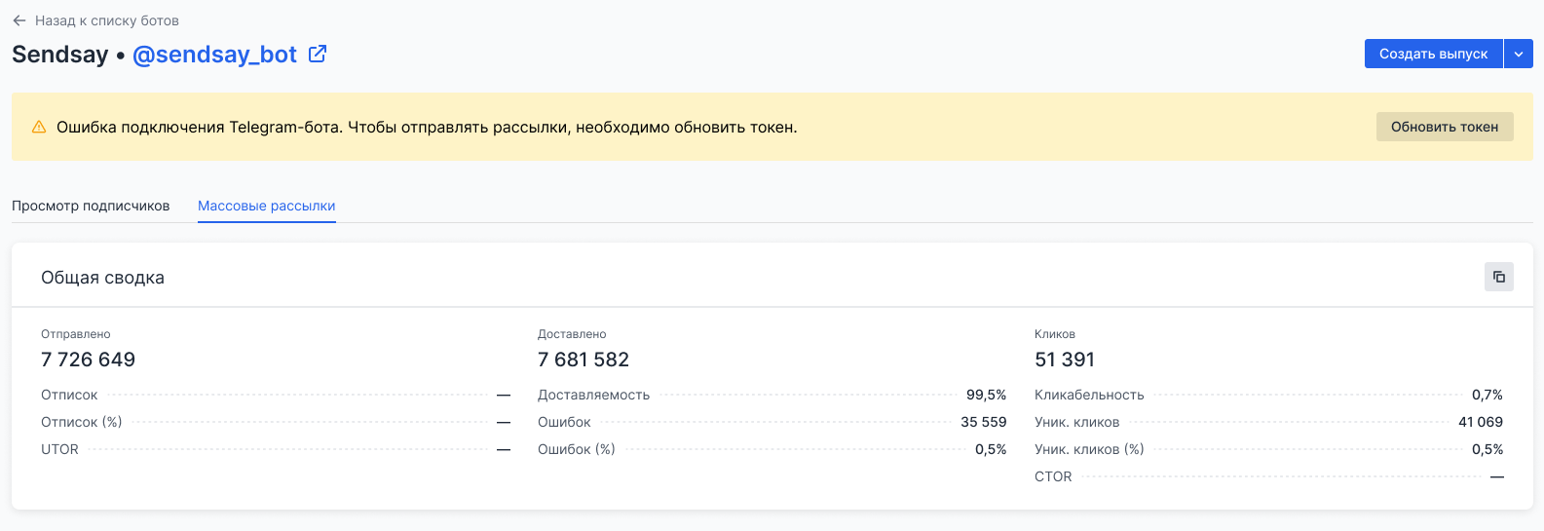
Task: Click the back arrow icon
Action: tap(19, 20)
